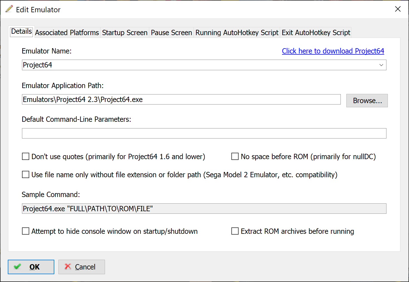The image size is (409, 282).
Task: Browse for the emulator executable
Action: coord(367,101)
